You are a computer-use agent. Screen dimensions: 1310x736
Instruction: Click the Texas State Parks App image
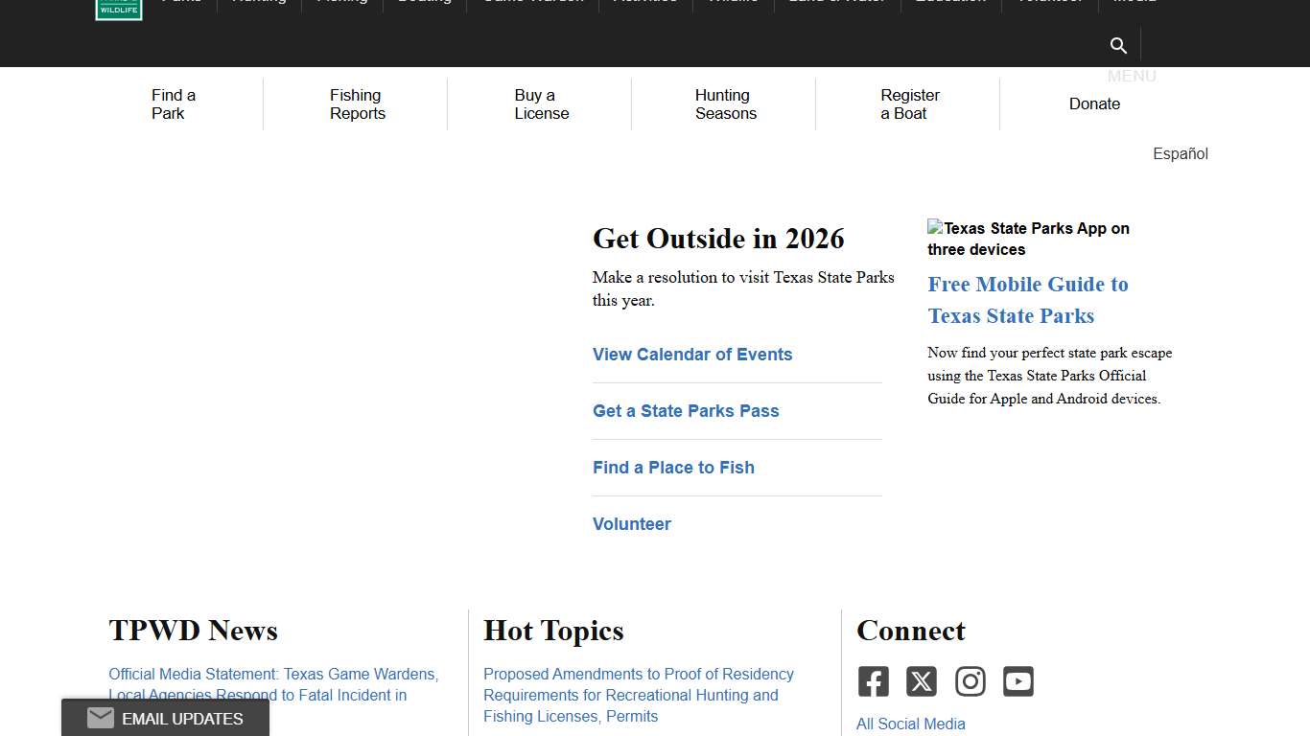[1028, 239]
